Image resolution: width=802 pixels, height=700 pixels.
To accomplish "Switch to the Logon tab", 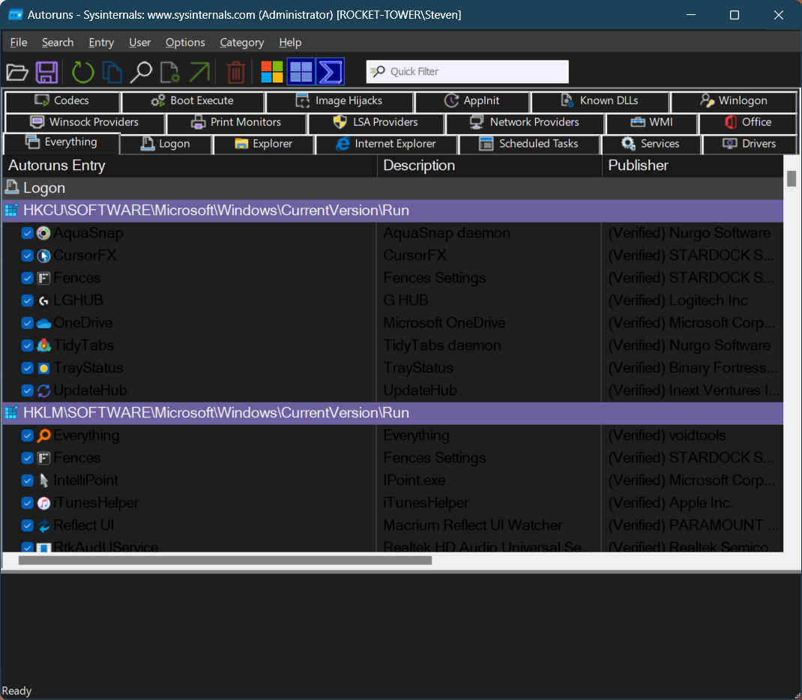I will click(x=165, y=144).
